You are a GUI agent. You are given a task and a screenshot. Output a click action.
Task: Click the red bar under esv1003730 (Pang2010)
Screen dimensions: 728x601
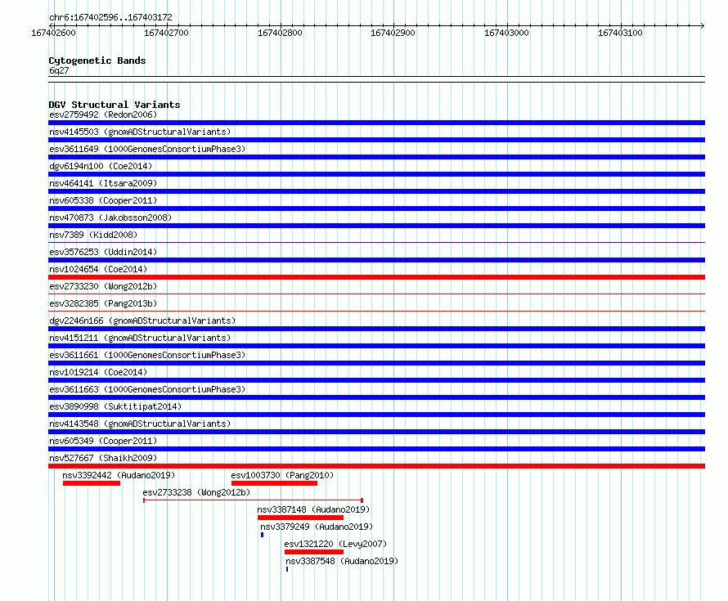pos(274,483)
